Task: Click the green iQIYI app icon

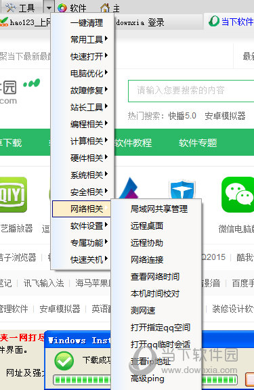Action: point(13,194)
